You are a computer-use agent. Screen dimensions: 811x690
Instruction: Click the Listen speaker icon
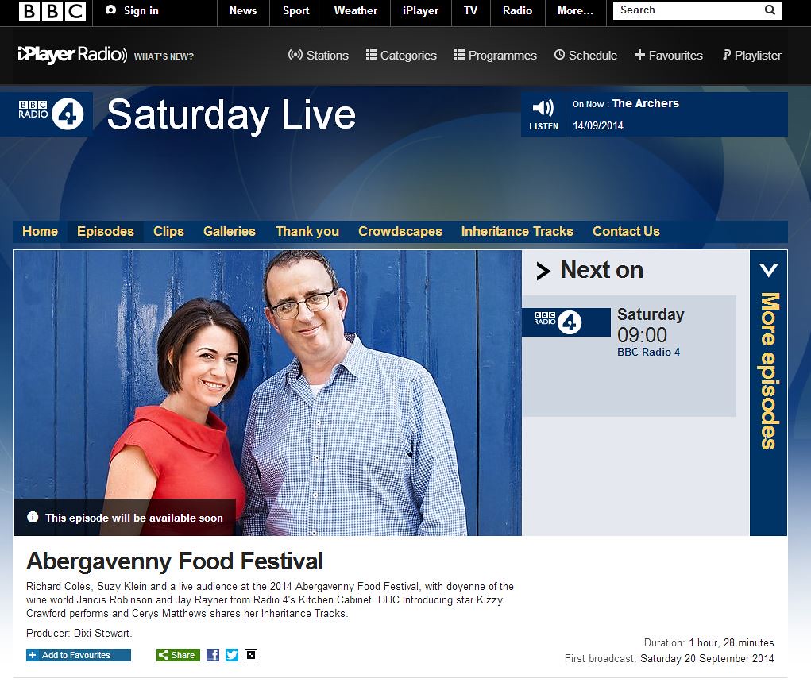[543, 107]
